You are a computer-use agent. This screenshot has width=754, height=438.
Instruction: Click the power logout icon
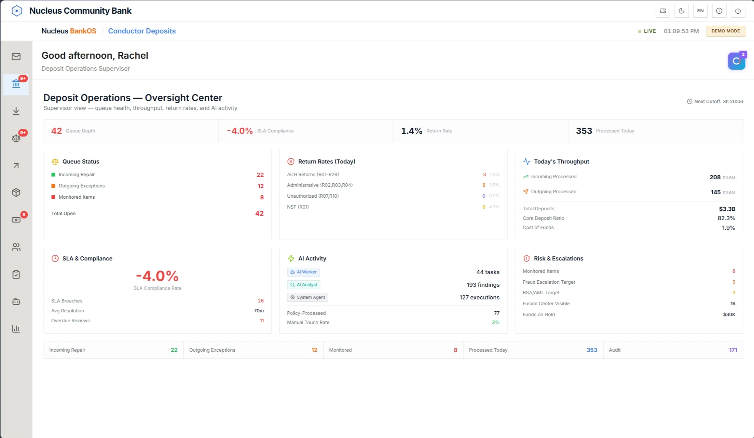[738, 11]
